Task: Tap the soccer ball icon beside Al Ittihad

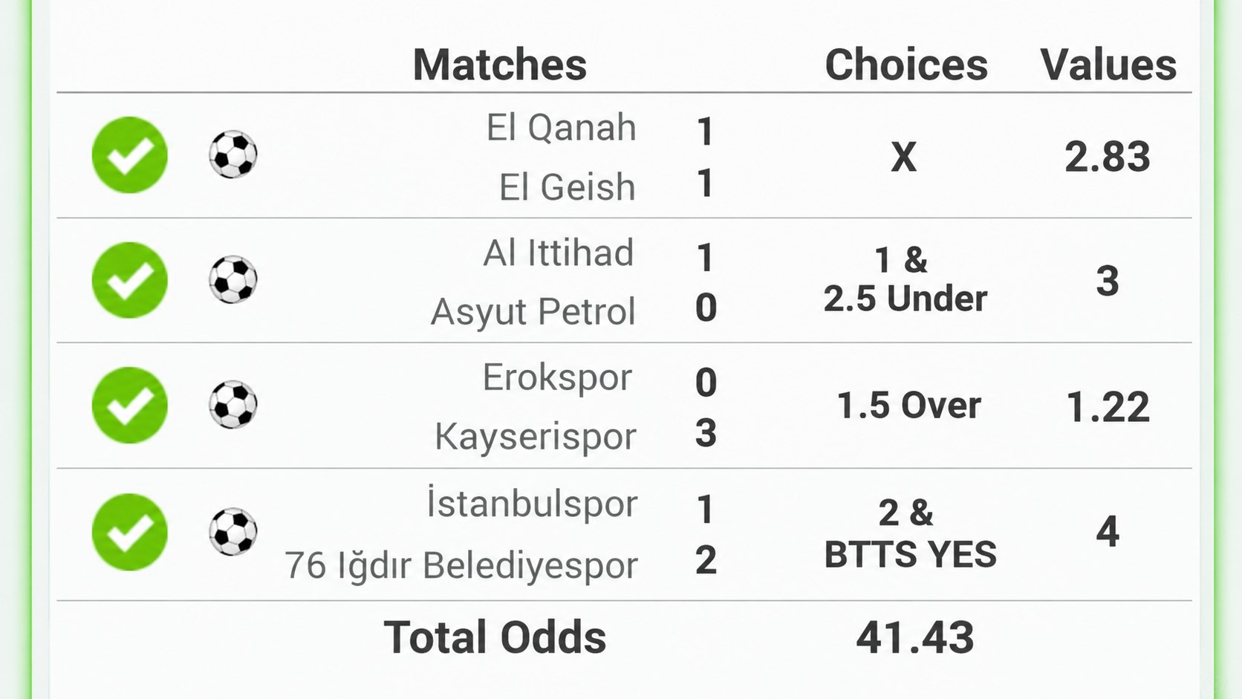Action: [233, 280]
